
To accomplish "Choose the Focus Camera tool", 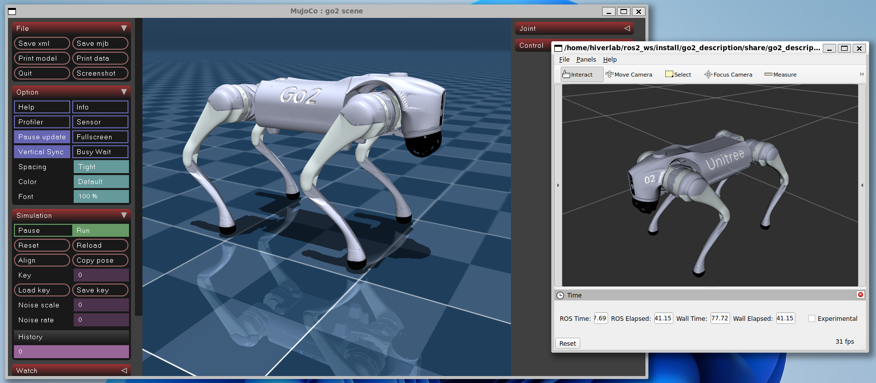I will click(728, 75).
